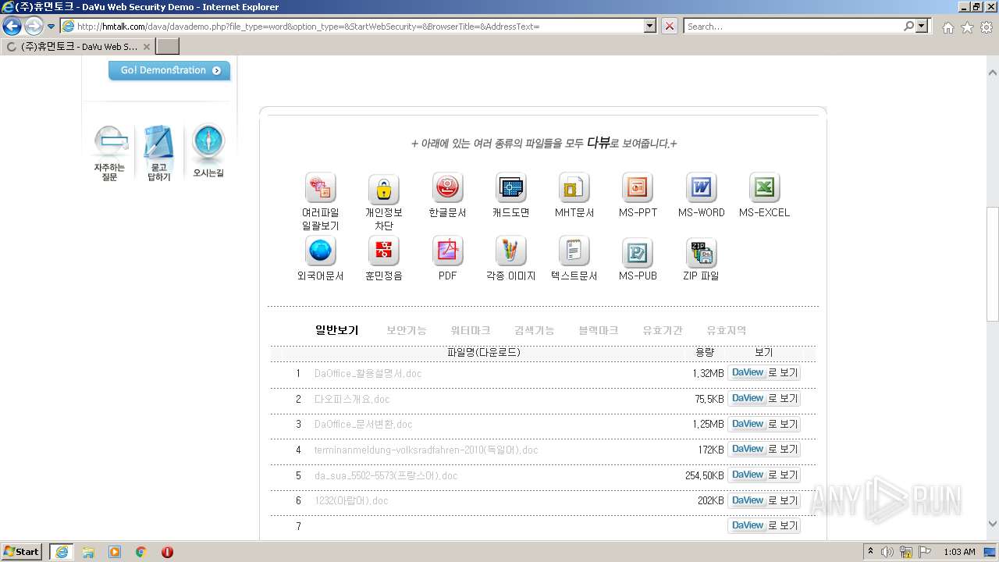Image resolution: width=999 pixels, height=562 pixels.
Task: Switch to the 유효기간 tab
Action: click(663, 331)
